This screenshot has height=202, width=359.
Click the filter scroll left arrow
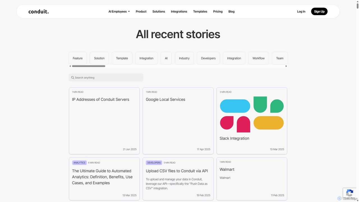click(70, 66)
